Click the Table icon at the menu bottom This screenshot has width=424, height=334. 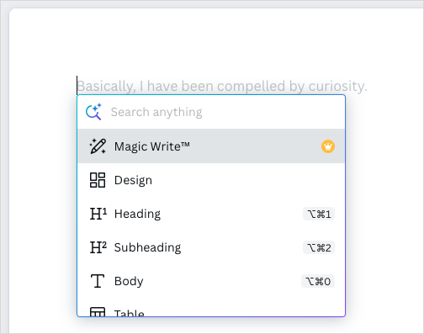coord(98,312)
